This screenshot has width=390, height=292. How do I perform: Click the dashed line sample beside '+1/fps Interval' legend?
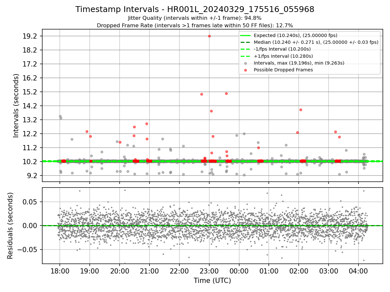(246, 56)
